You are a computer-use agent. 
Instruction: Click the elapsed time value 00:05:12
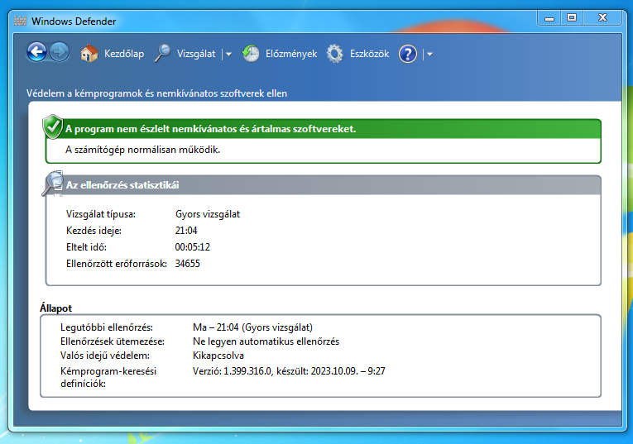click(193, 247)
